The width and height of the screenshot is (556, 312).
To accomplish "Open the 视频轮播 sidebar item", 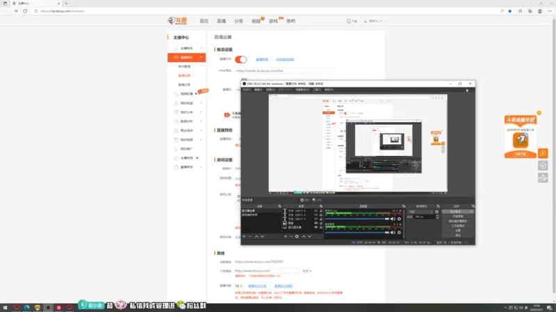I will pyautogui.click(x=186, y=94).
